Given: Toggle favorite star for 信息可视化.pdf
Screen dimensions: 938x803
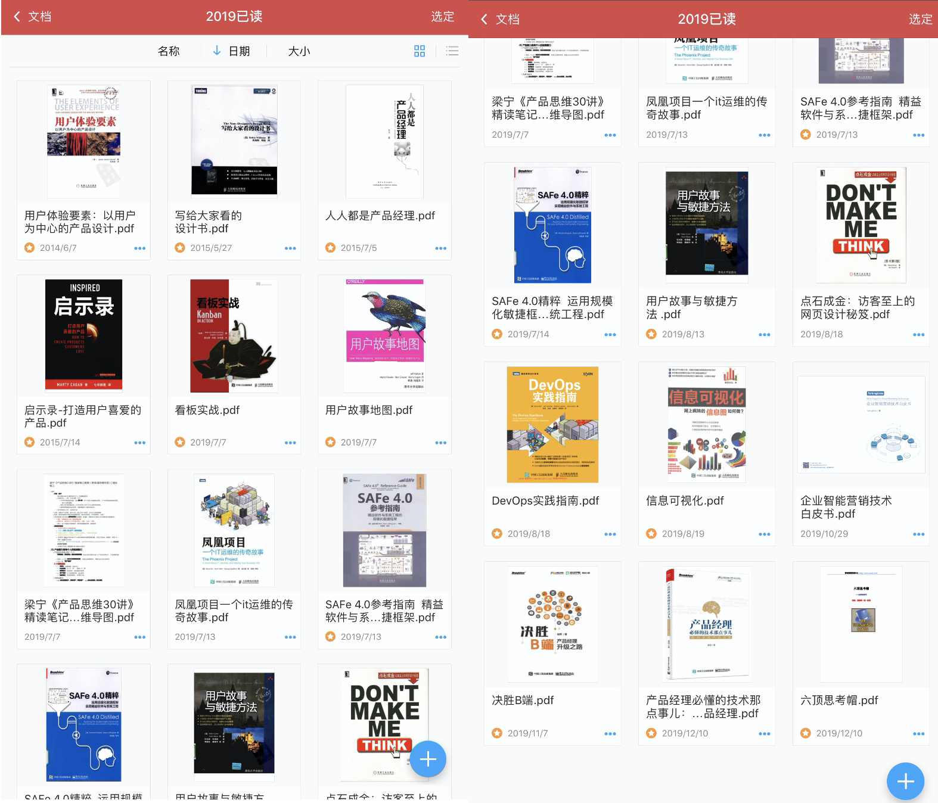Looking at the screenshot, I should 651,534.
